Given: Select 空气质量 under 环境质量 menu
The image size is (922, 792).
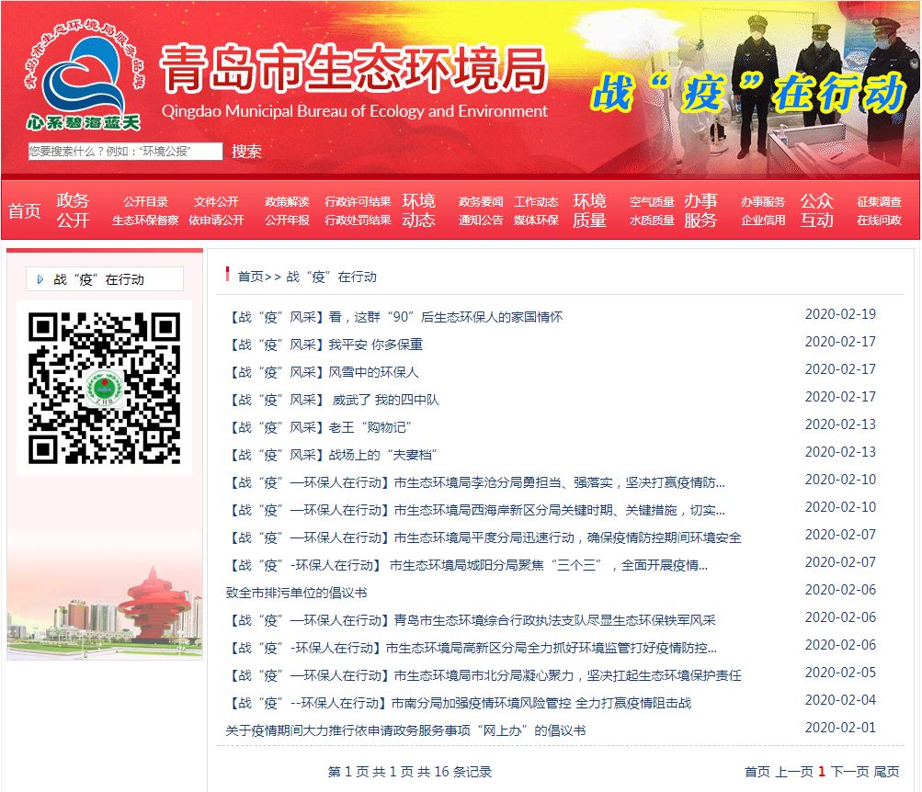Looking at the screenshot, I should tap(652, 201).
